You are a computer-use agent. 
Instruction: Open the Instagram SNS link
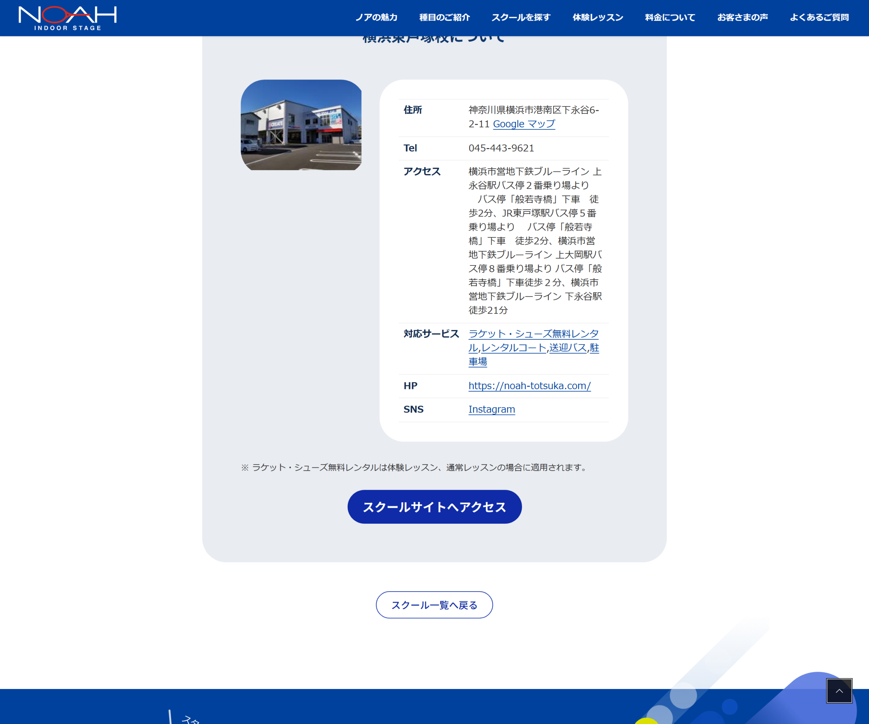(x=492, y=409)
